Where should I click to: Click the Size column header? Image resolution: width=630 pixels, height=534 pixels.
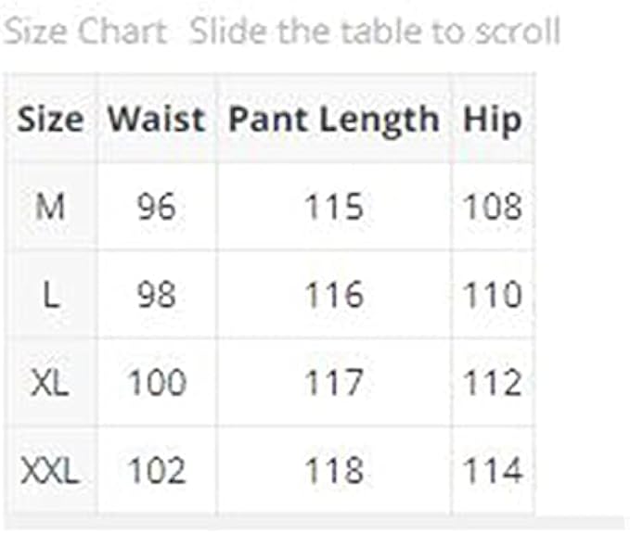tap(51, 119)
